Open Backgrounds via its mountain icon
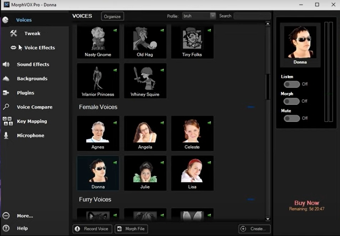This screenshot has width=340, height=236. [x=6, y=79]
